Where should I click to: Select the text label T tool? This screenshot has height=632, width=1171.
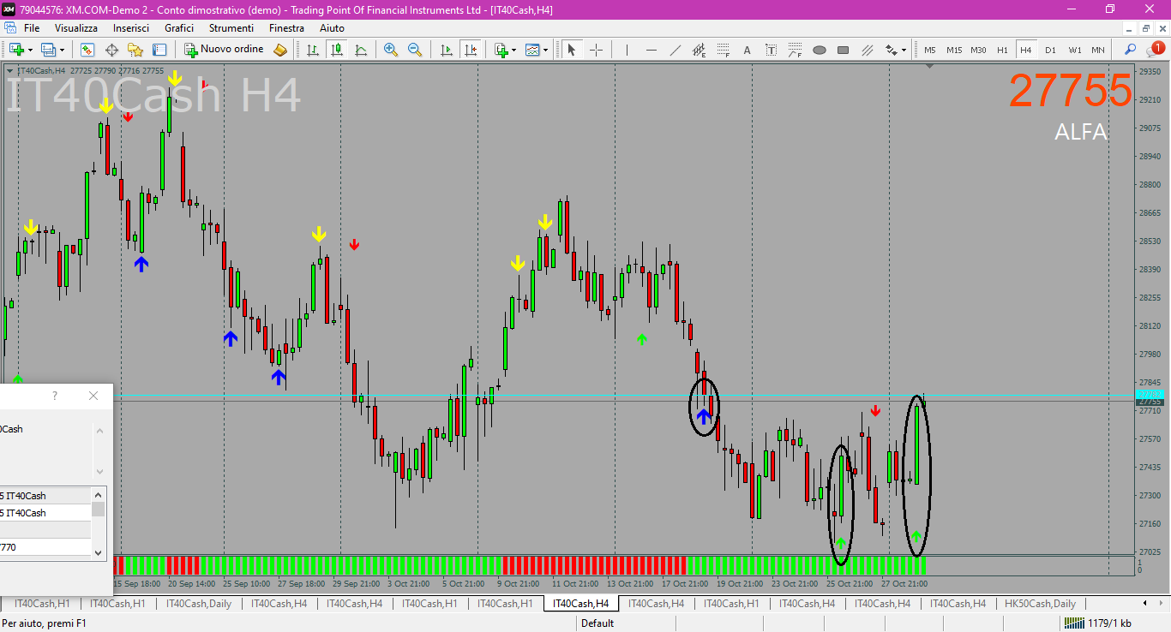(x=771, y=50)
